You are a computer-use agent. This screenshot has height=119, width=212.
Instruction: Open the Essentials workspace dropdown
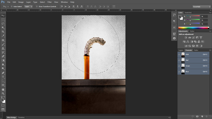201,6
